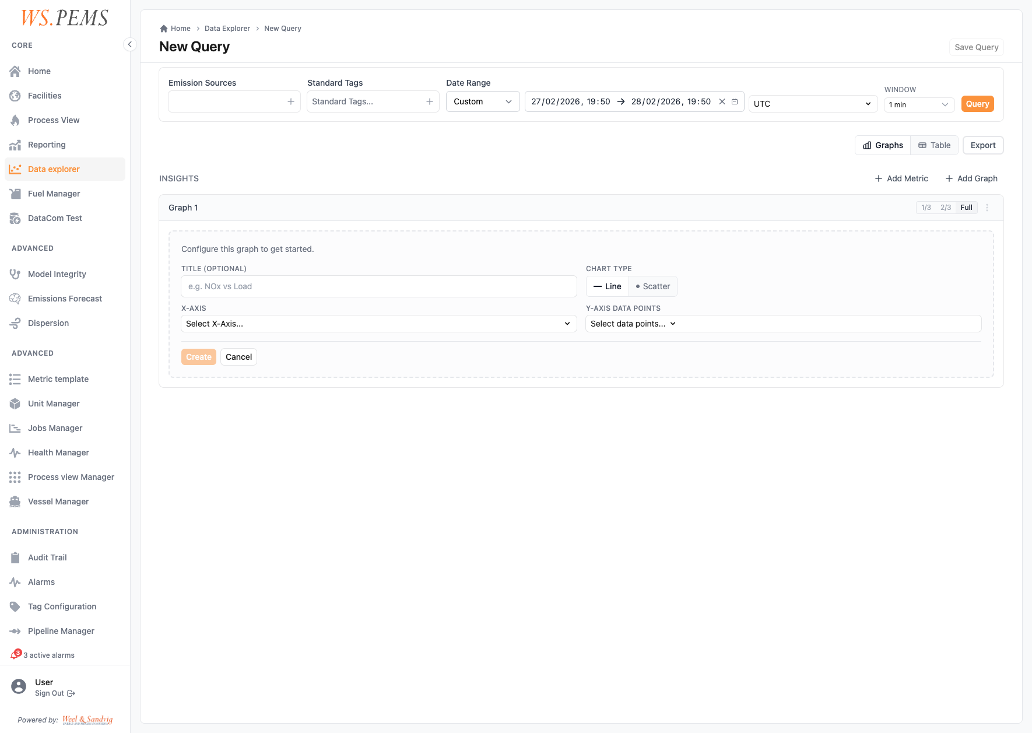Image resolution: width=1032 pixels, height=733 pixels.
Task: Go to Reporting in the sidebar
Action: coord(65,145)
